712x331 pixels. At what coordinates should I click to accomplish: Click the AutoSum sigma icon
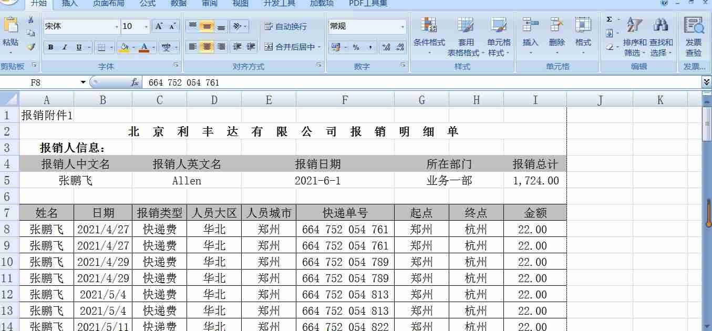click(x=610, y=19)
